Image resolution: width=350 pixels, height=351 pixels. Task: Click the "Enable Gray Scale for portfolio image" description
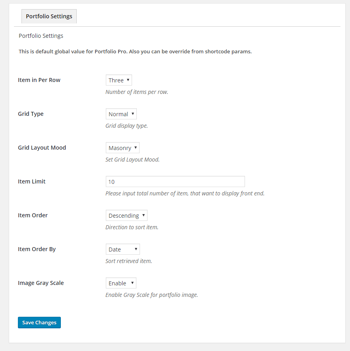click(152, 295)
